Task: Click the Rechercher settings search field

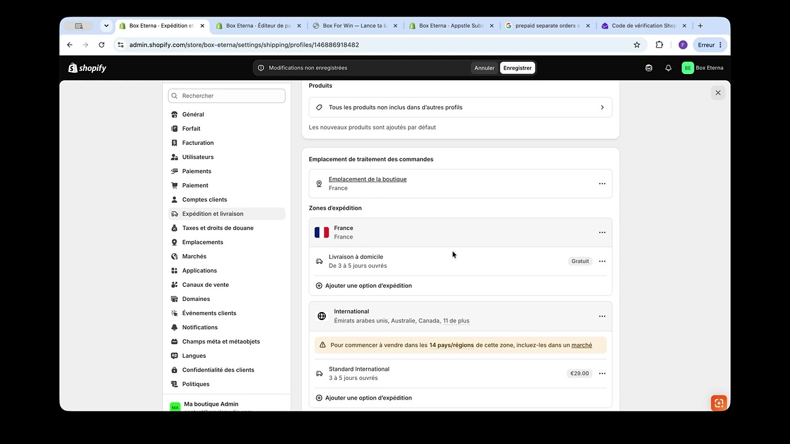Action: point(227,96)
